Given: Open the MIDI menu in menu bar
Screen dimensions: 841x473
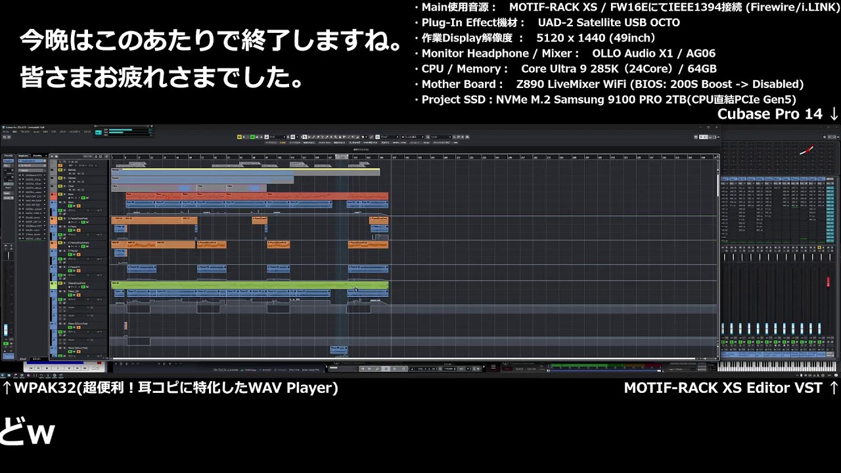Looking at the screenshot, I should tap(43, 132).
